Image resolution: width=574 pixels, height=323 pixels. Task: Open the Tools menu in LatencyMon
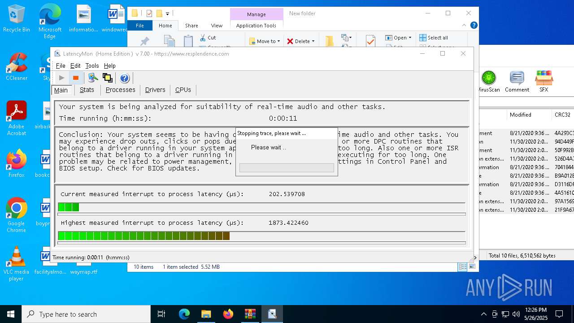click(x=92, y=65)
